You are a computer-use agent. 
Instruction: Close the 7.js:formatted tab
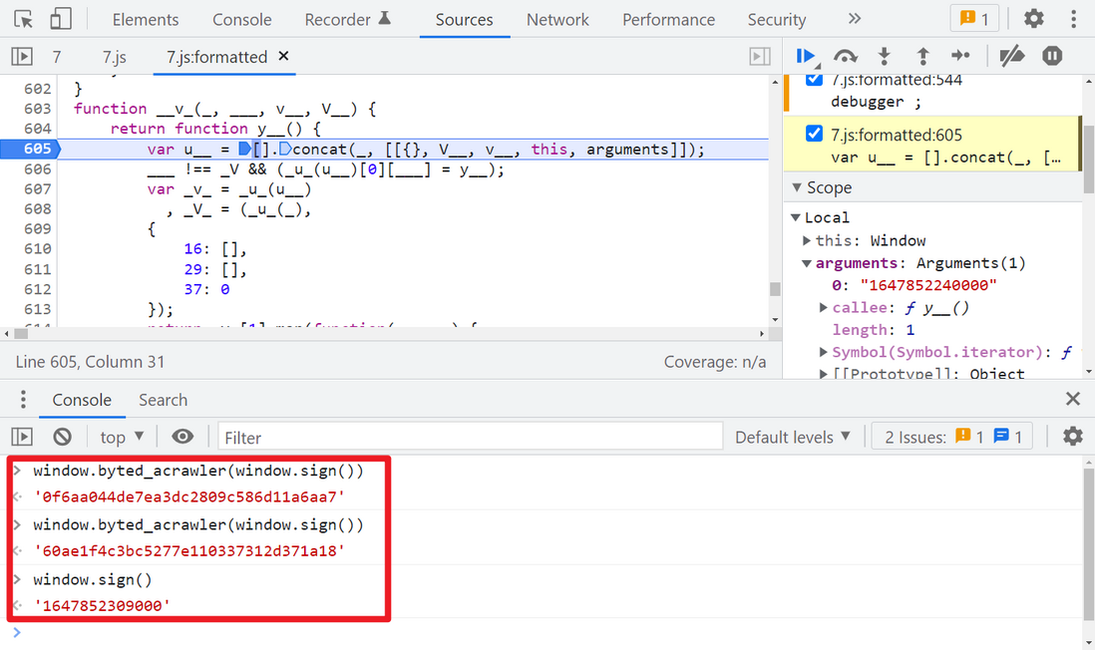click(283, 56)
